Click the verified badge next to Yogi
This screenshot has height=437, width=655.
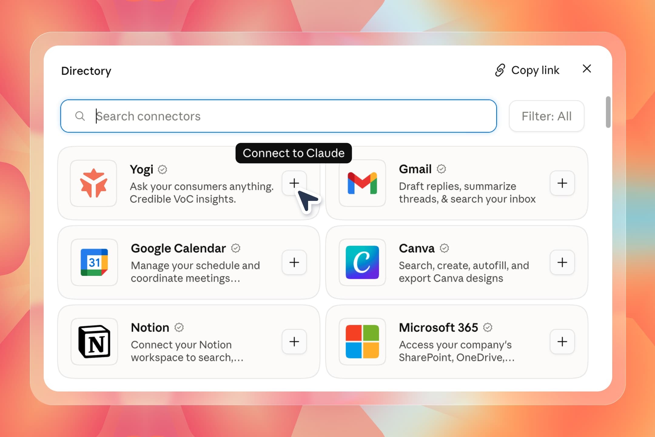(163, 169)
